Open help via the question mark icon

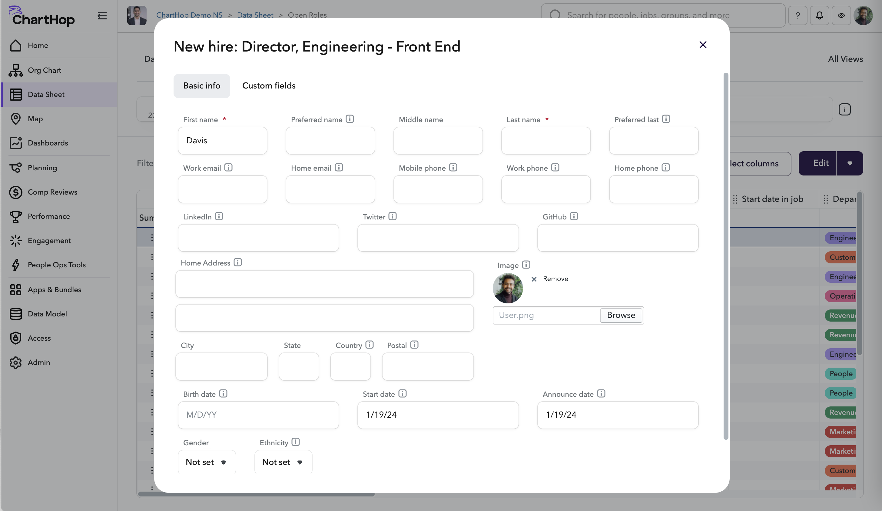798,15
